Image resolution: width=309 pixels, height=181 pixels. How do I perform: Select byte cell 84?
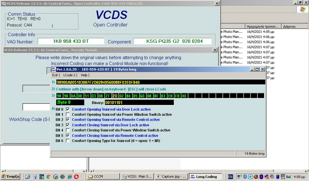(129, 96)
